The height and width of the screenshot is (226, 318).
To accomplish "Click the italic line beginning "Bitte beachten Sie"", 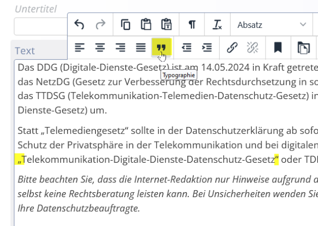I will click(x=168, y=179).
